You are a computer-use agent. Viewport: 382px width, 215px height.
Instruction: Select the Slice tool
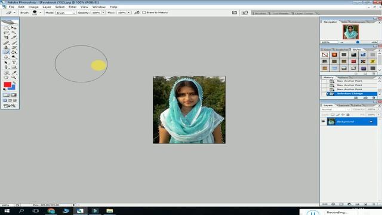(x=14, y=37)
